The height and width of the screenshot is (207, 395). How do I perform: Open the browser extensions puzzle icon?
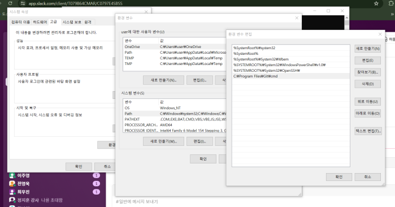coord(391,3)
